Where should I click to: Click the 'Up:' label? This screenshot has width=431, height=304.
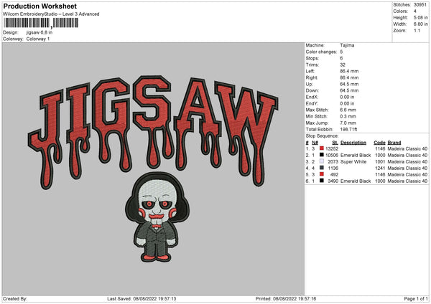pos(309,84)
